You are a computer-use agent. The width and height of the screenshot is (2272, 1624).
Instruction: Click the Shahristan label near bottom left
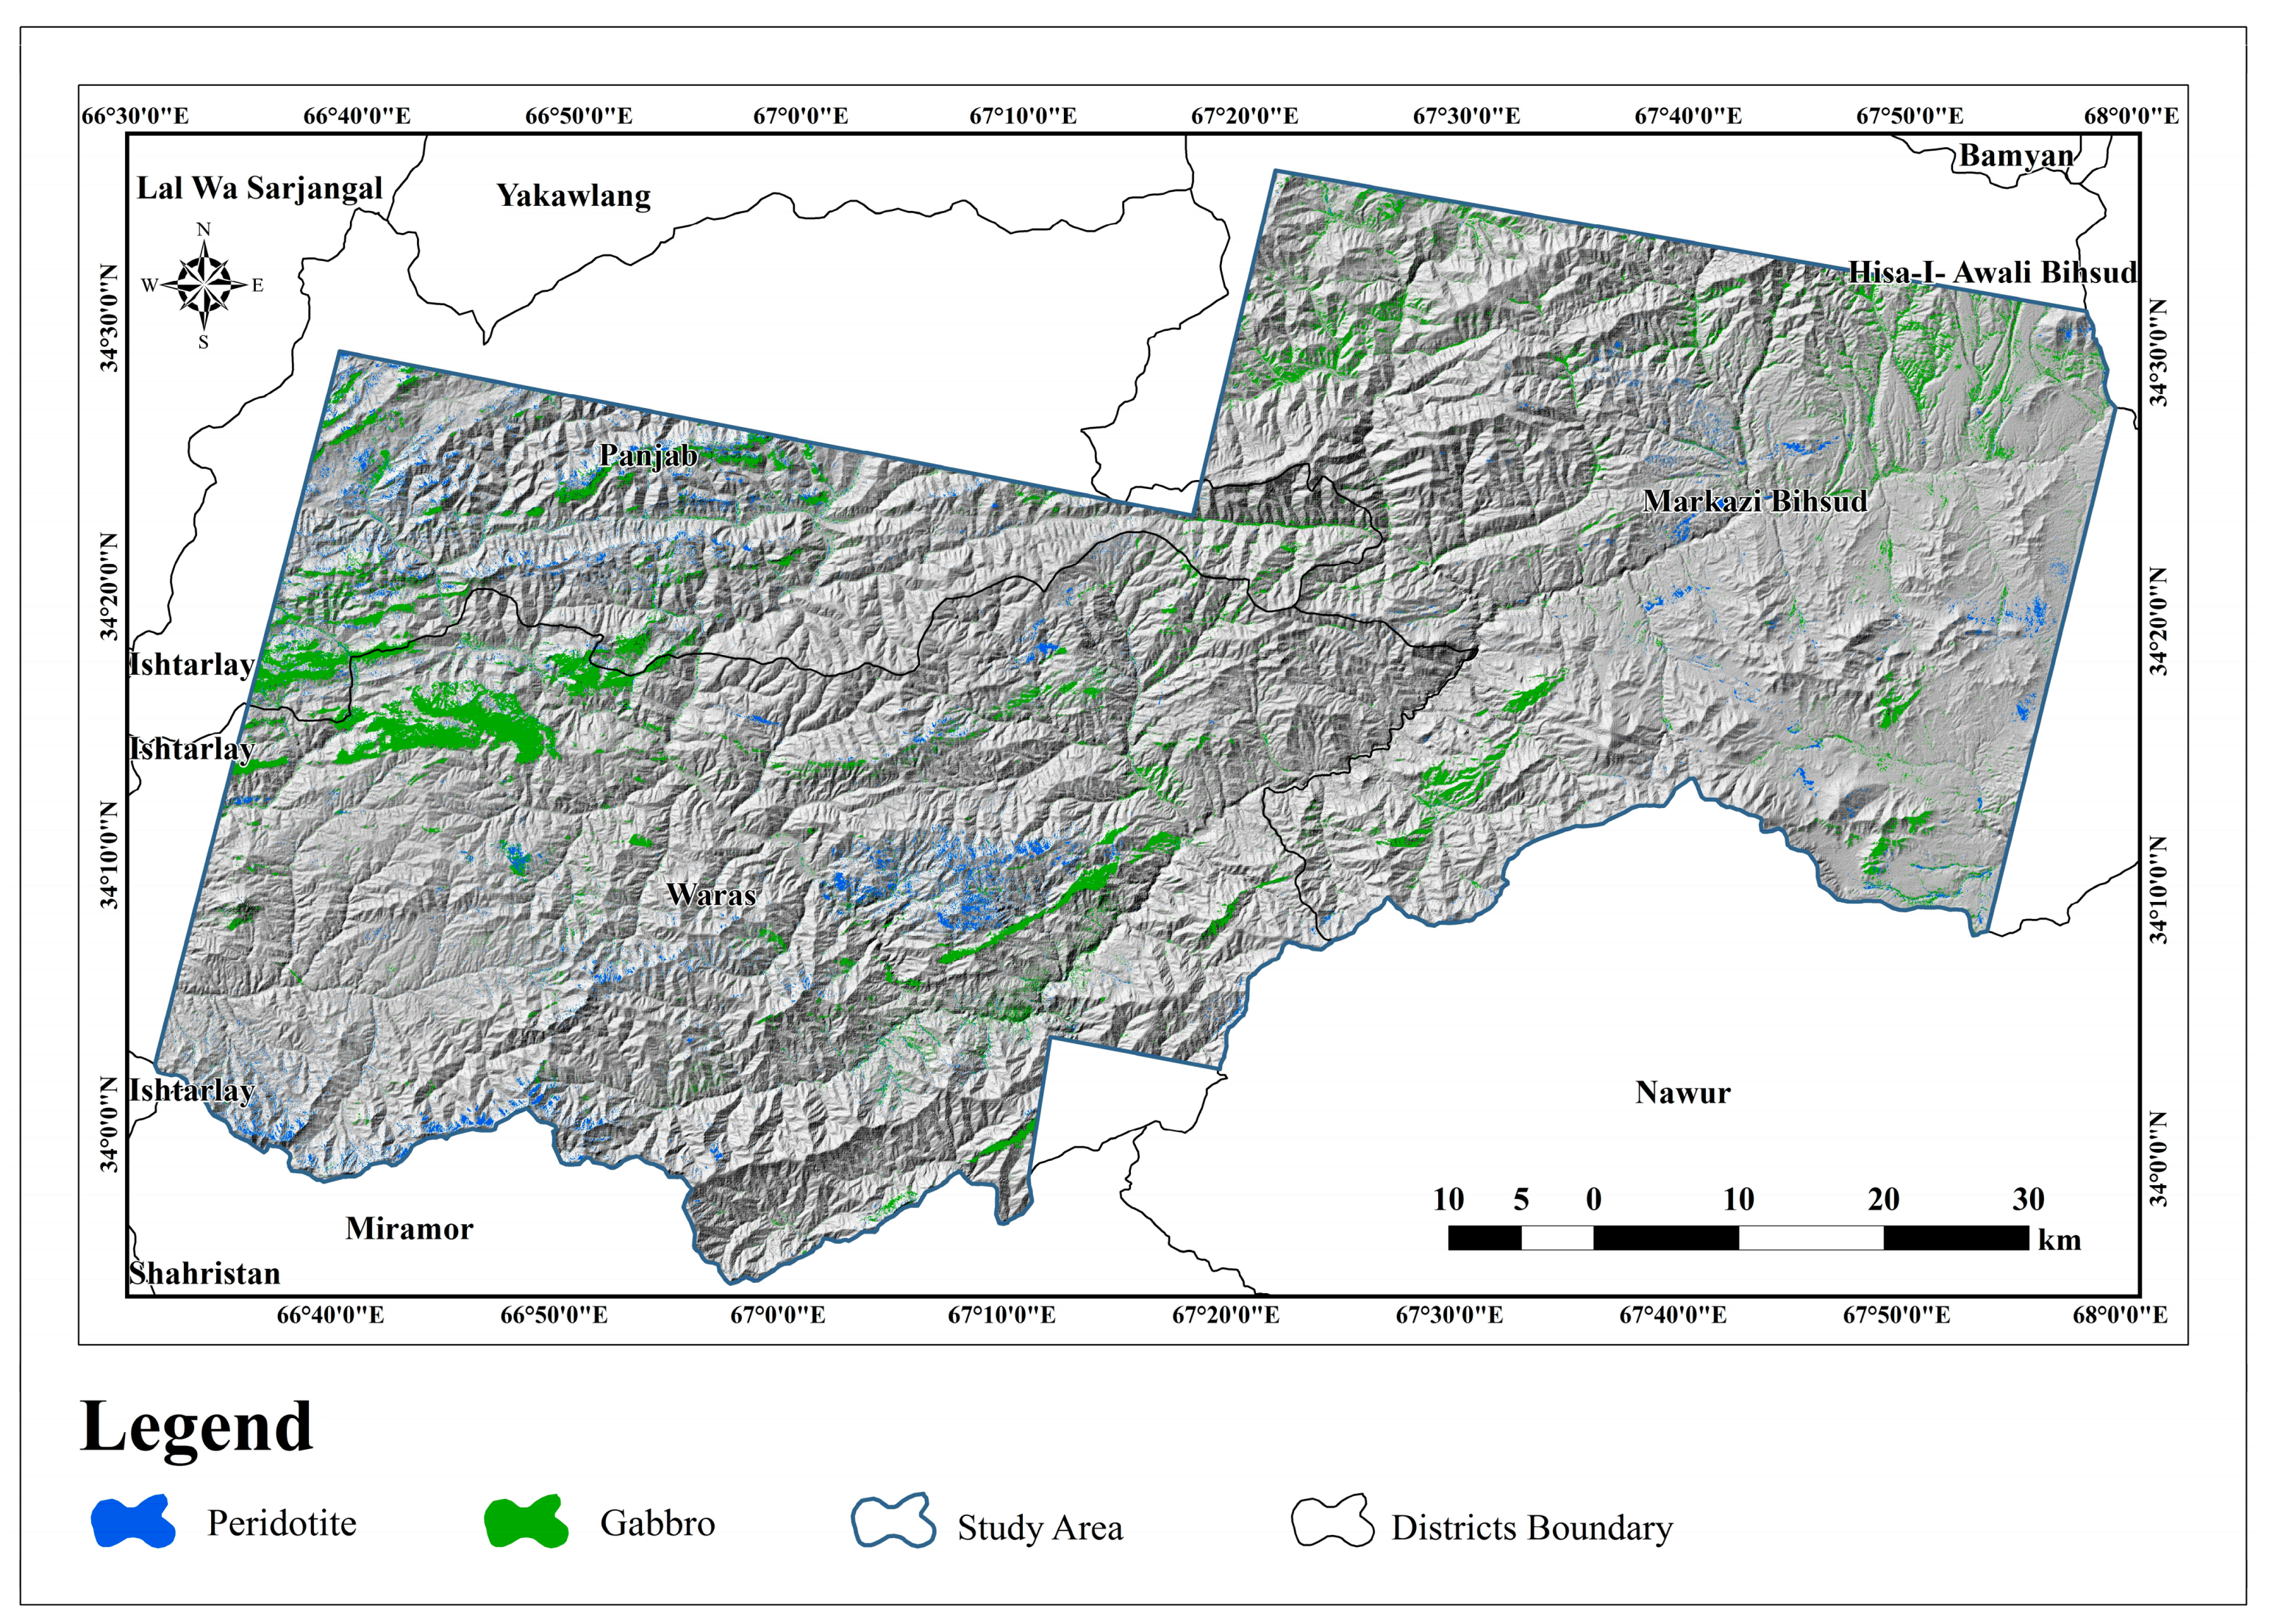(x=205, y=1273)
